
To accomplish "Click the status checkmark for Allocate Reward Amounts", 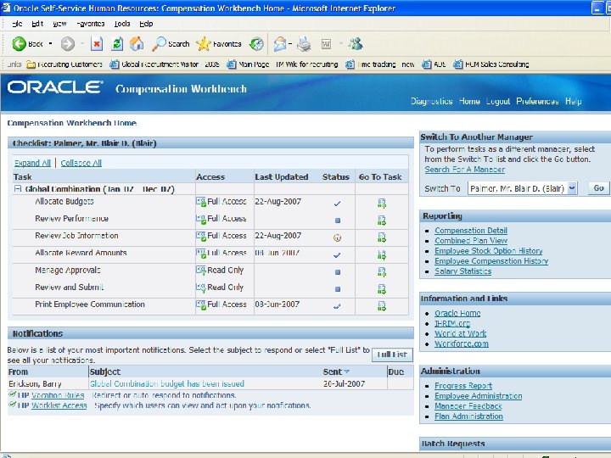I will [x=338, y=255].
